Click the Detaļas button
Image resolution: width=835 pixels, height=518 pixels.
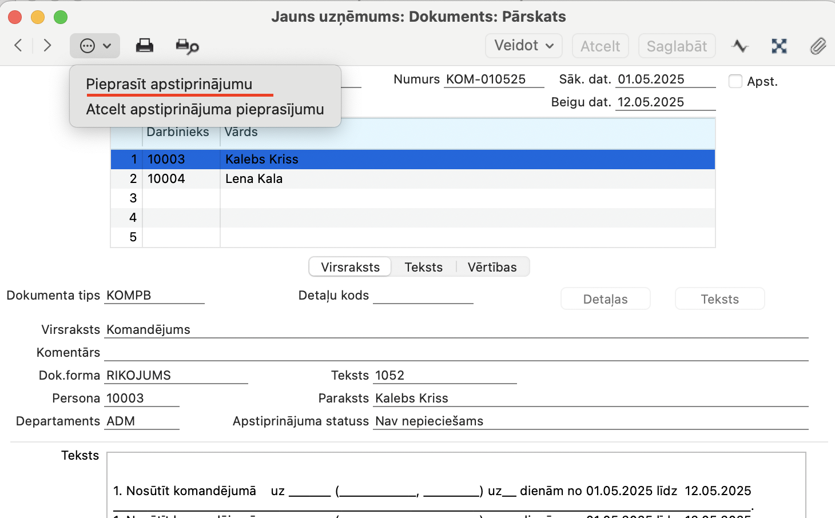pyautogui.click(x=605, y=299)
